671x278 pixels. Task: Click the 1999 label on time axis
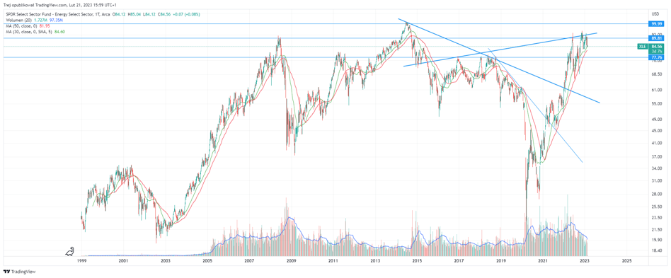pos(81,260)
